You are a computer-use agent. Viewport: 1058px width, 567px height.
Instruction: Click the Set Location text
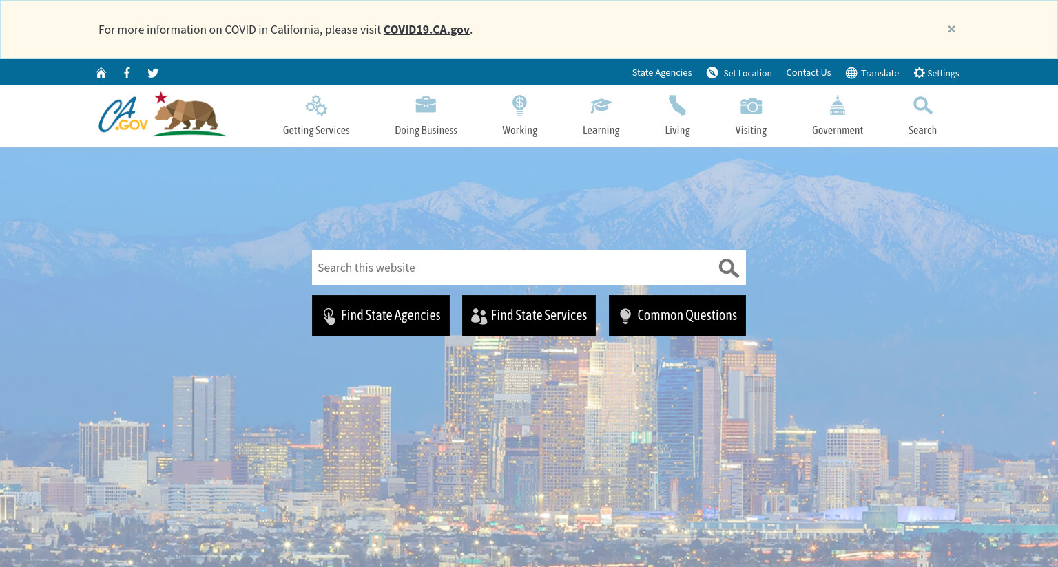pyautogui.click(x=747, y=73)
